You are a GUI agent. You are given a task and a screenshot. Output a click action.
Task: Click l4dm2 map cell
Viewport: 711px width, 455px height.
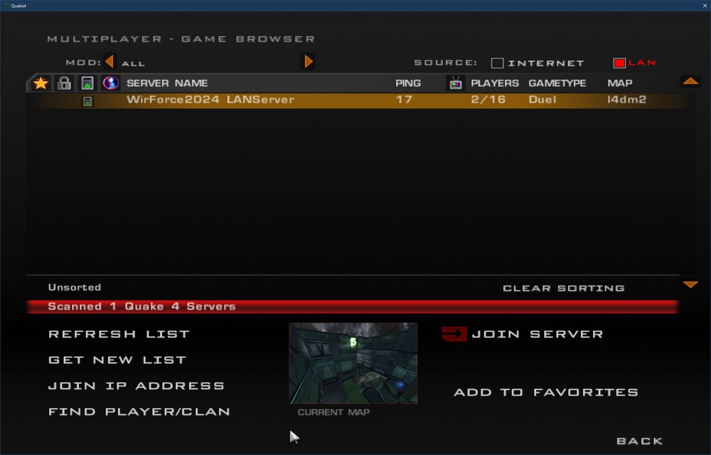(626, 99)
